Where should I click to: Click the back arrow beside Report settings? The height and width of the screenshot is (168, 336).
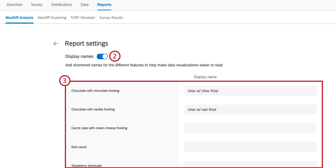click(x=56, y=43)
